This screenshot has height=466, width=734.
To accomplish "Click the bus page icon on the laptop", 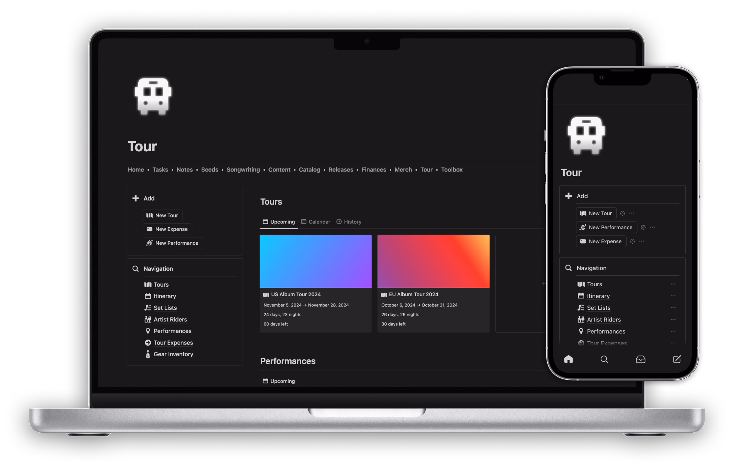I will point(153,96).
